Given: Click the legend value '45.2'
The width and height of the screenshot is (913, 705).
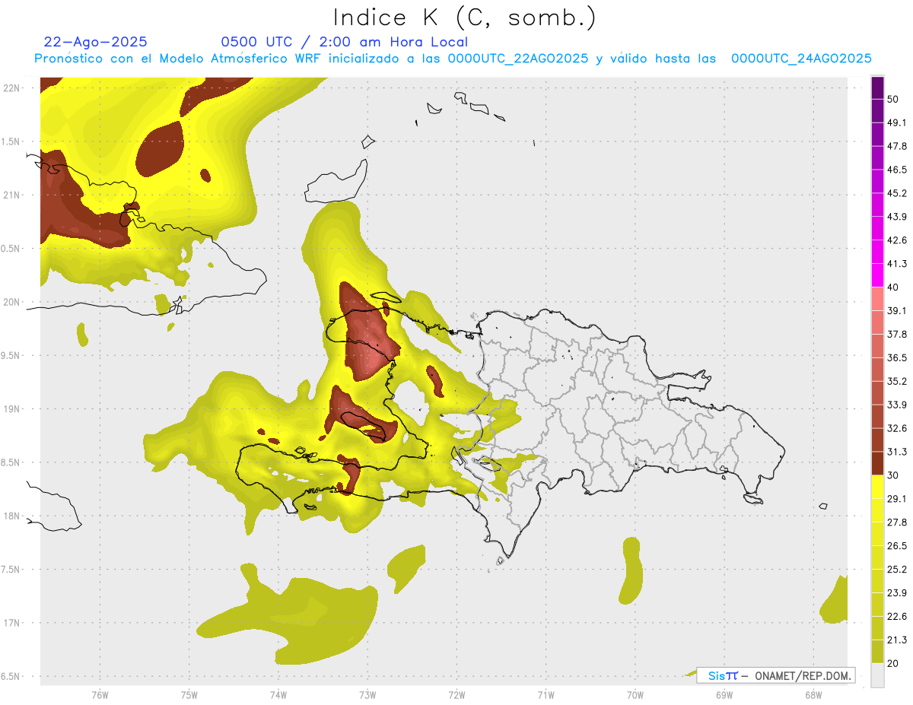Looking at the screenshot, I should point(897,193).
